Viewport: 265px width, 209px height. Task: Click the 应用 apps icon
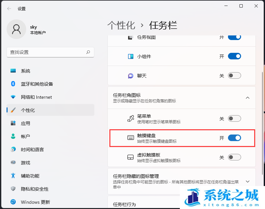[13, 123]
